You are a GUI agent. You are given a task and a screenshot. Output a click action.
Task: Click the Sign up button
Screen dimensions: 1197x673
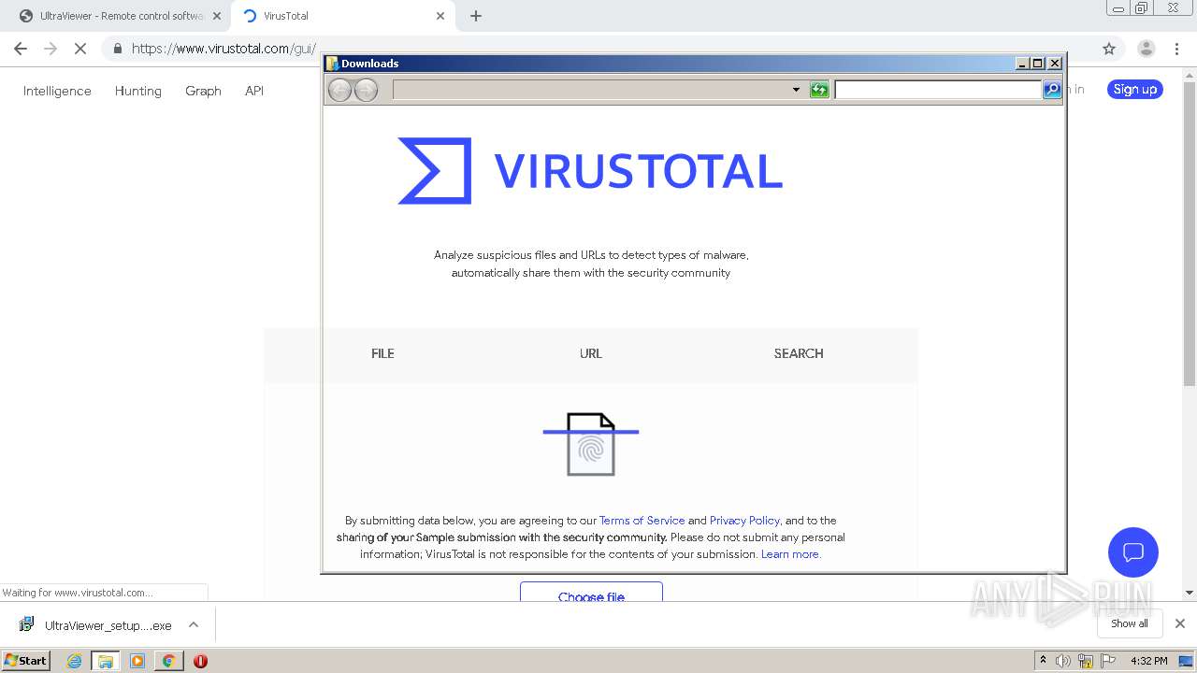click(x=1135, y=90)
